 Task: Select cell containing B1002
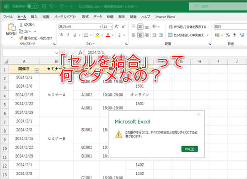(86, 147)
